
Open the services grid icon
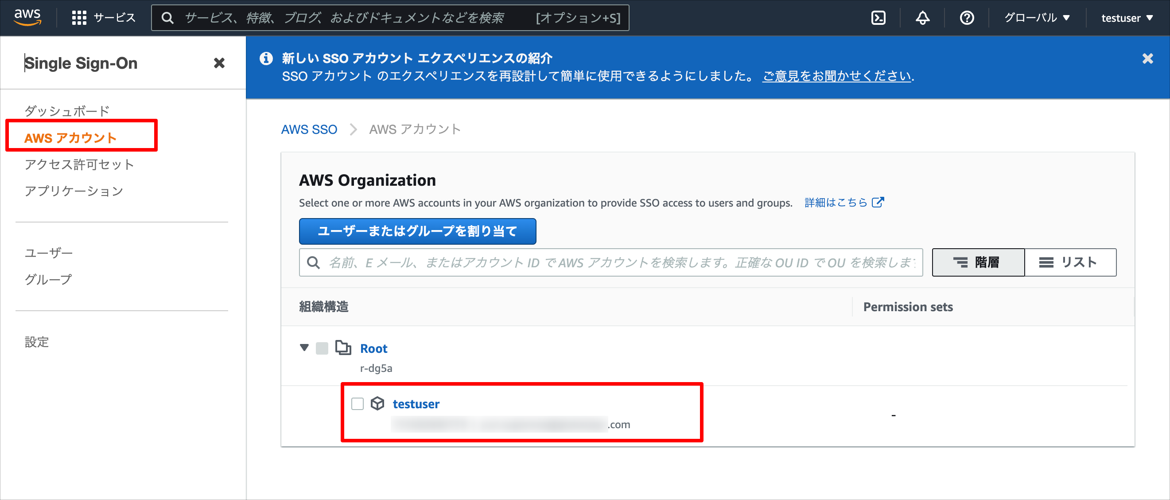coord(79,18)
